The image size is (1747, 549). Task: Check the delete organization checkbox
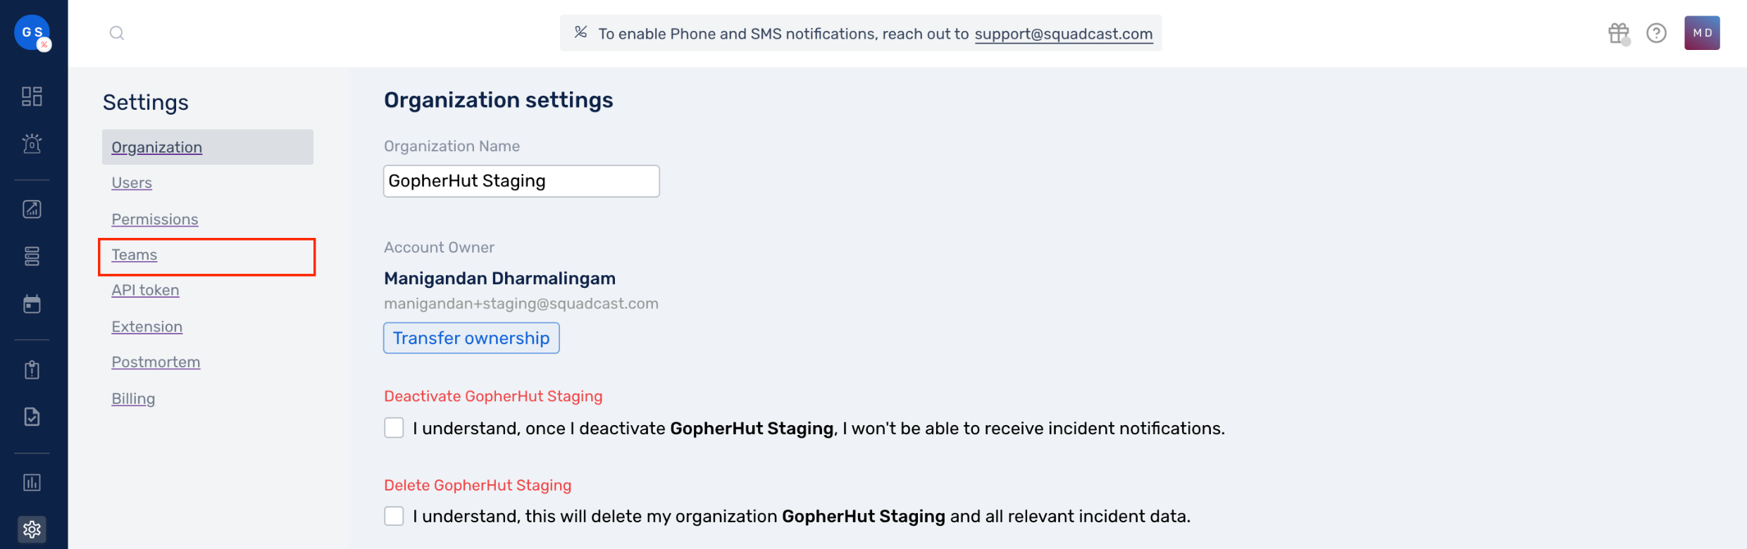point(394,516)
